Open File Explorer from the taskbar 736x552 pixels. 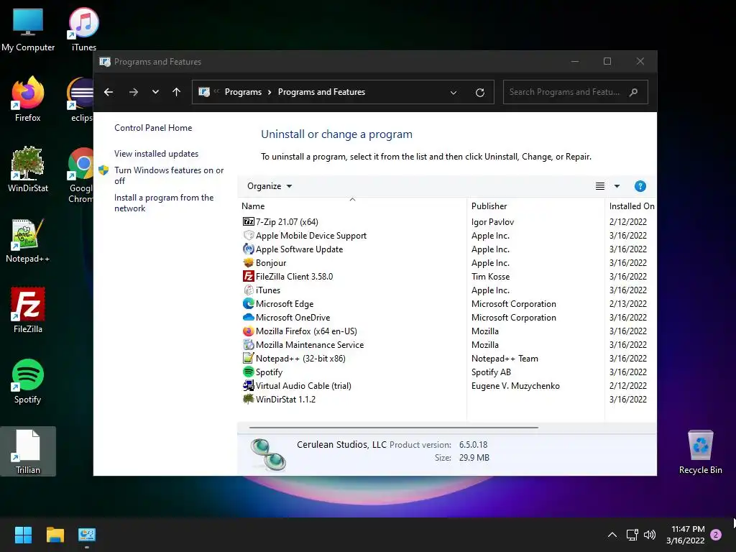tap(55, 535)
